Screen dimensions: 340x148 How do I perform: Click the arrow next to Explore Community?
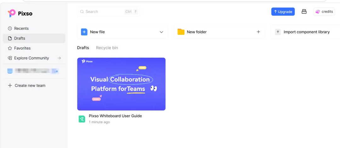[x=59, y=58]
